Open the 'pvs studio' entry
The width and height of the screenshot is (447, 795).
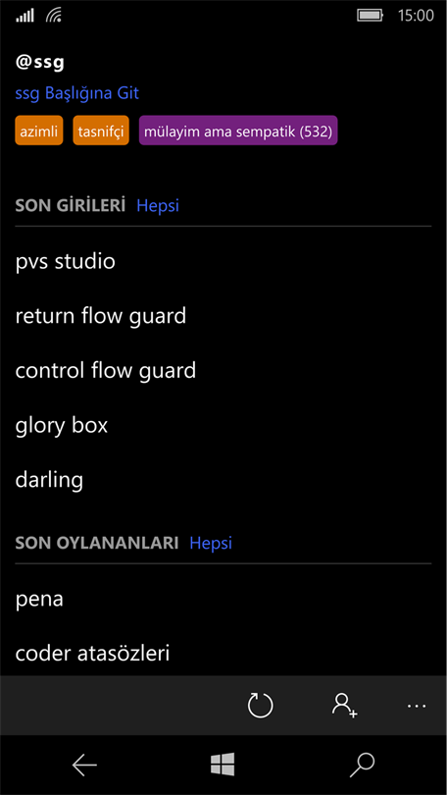[x=223, y=262]
